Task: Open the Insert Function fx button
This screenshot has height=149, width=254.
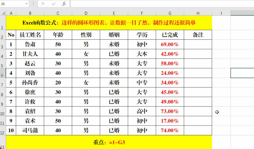Action: [64, 4]
